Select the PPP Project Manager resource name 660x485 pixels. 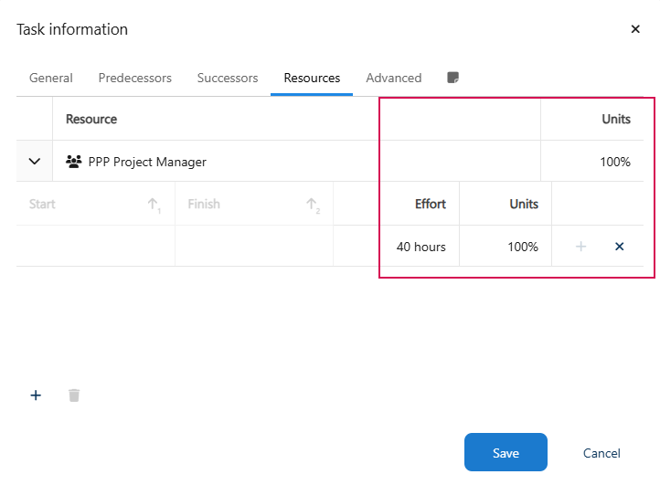pyautogui.click(x=147, y=162)
